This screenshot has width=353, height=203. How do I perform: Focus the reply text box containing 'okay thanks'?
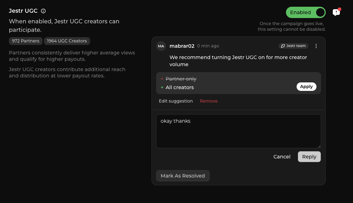(x=238, y=131)
